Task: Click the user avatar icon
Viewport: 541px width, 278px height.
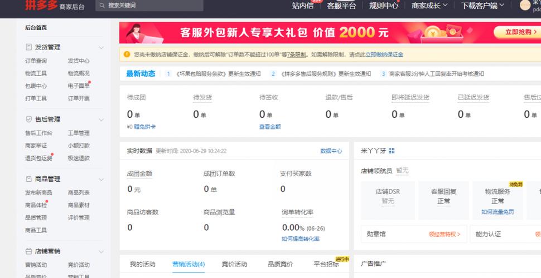Action: tap(525, 5)
